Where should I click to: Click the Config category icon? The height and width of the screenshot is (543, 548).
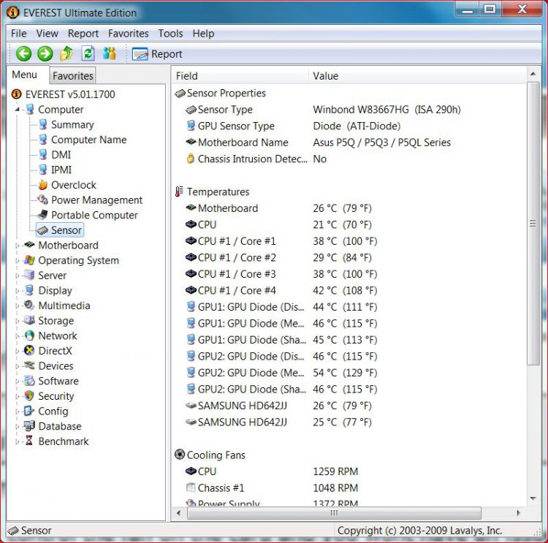click(x=30, y=411)
